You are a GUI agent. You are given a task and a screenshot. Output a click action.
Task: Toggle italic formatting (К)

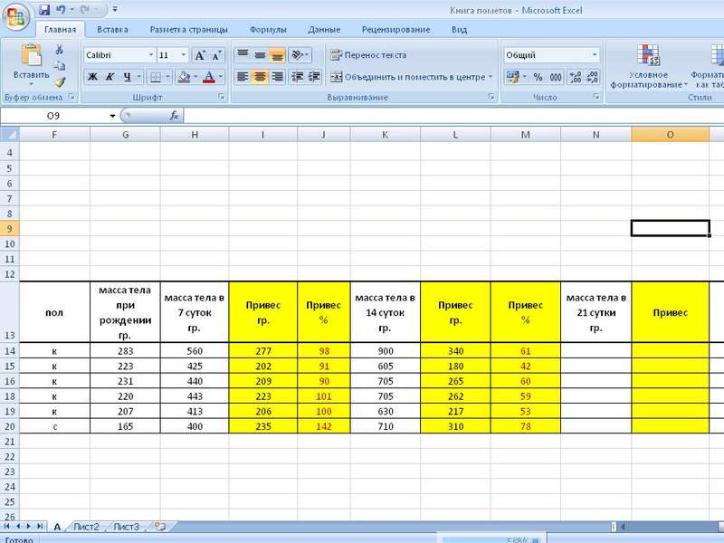pyautogui.click(x=110, y=77)
